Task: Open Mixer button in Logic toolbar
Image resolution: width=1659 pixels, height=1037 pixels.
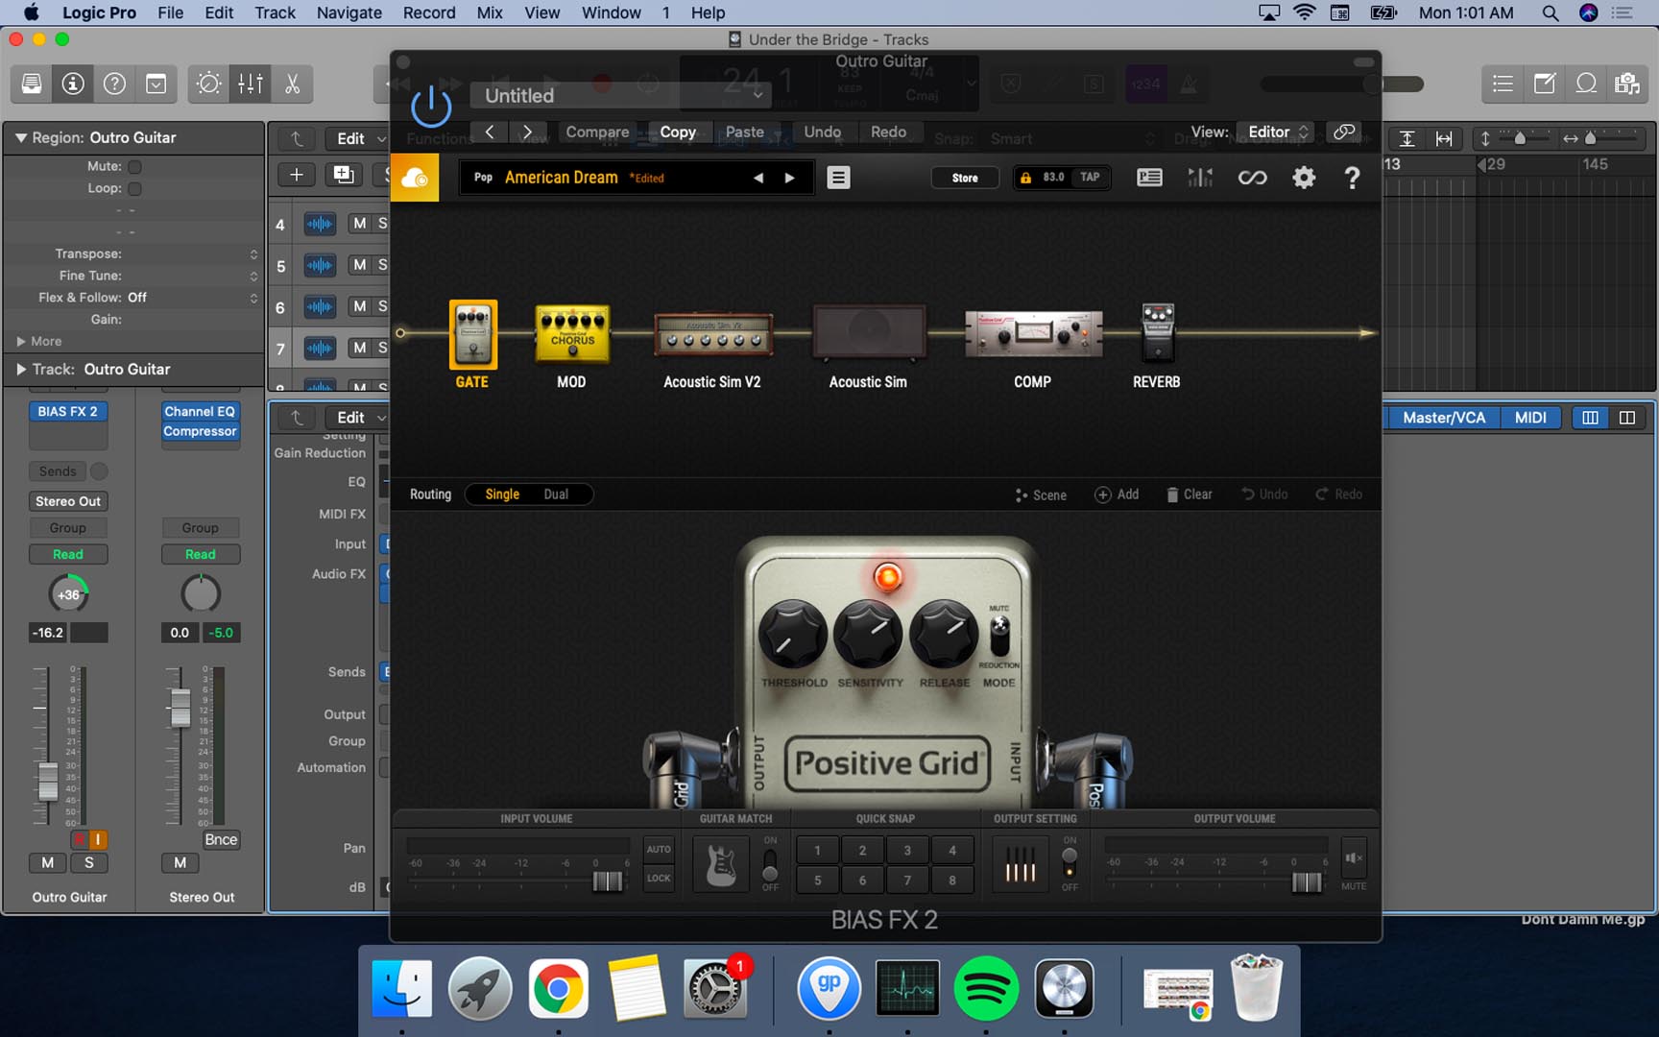Action: pyautogui.click(x=251, y=84)
